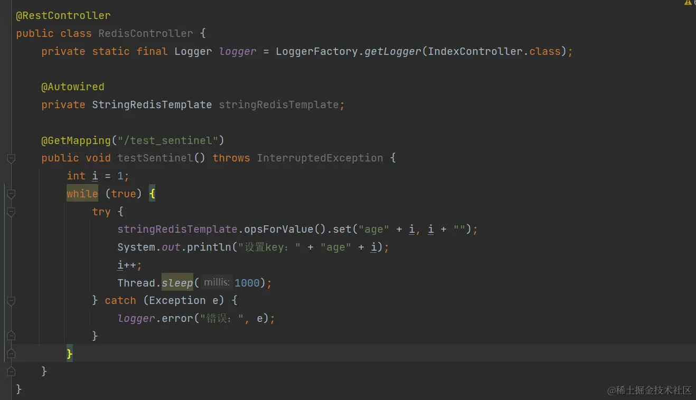Click the fold end marker at testSentinel closing brace

pos(11,372)
